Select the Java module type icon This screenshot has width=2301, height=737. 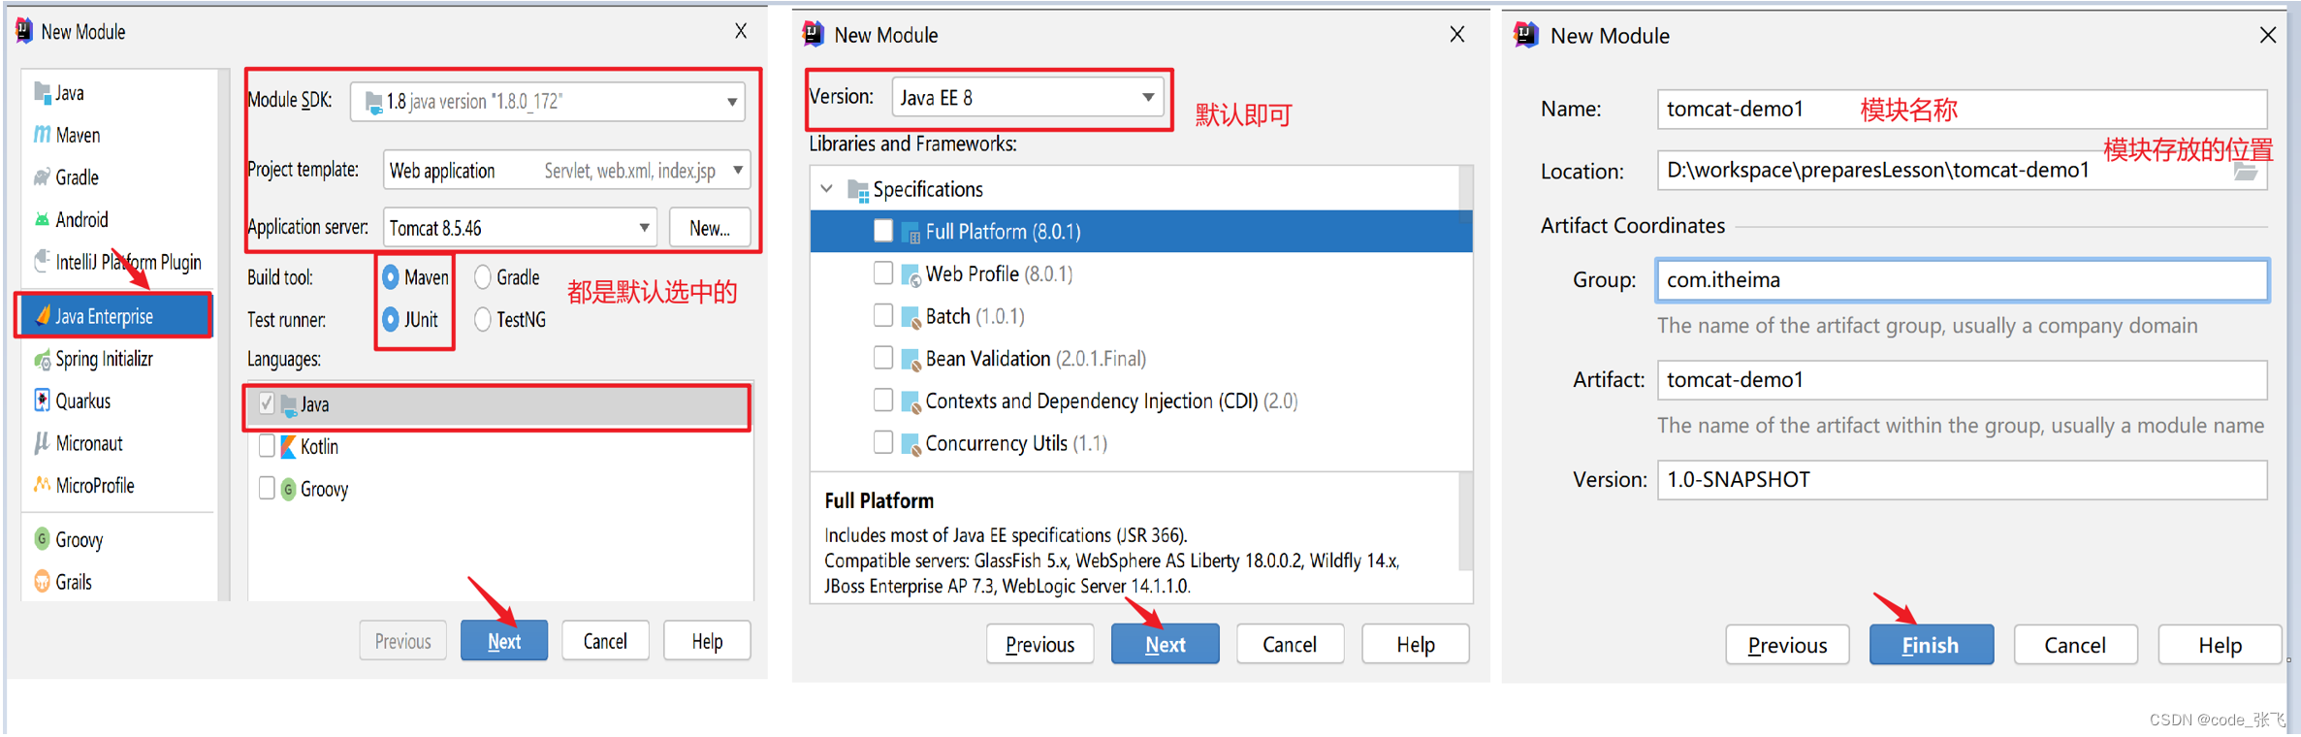pyautogui.click(x=42, y=93)
